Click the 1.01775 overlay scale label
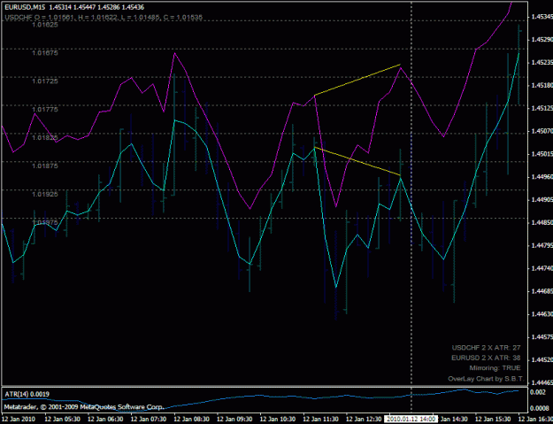Image resolution: width=553 pixels, height=424 pixels. pyautogui.click(x=45, y=110)
